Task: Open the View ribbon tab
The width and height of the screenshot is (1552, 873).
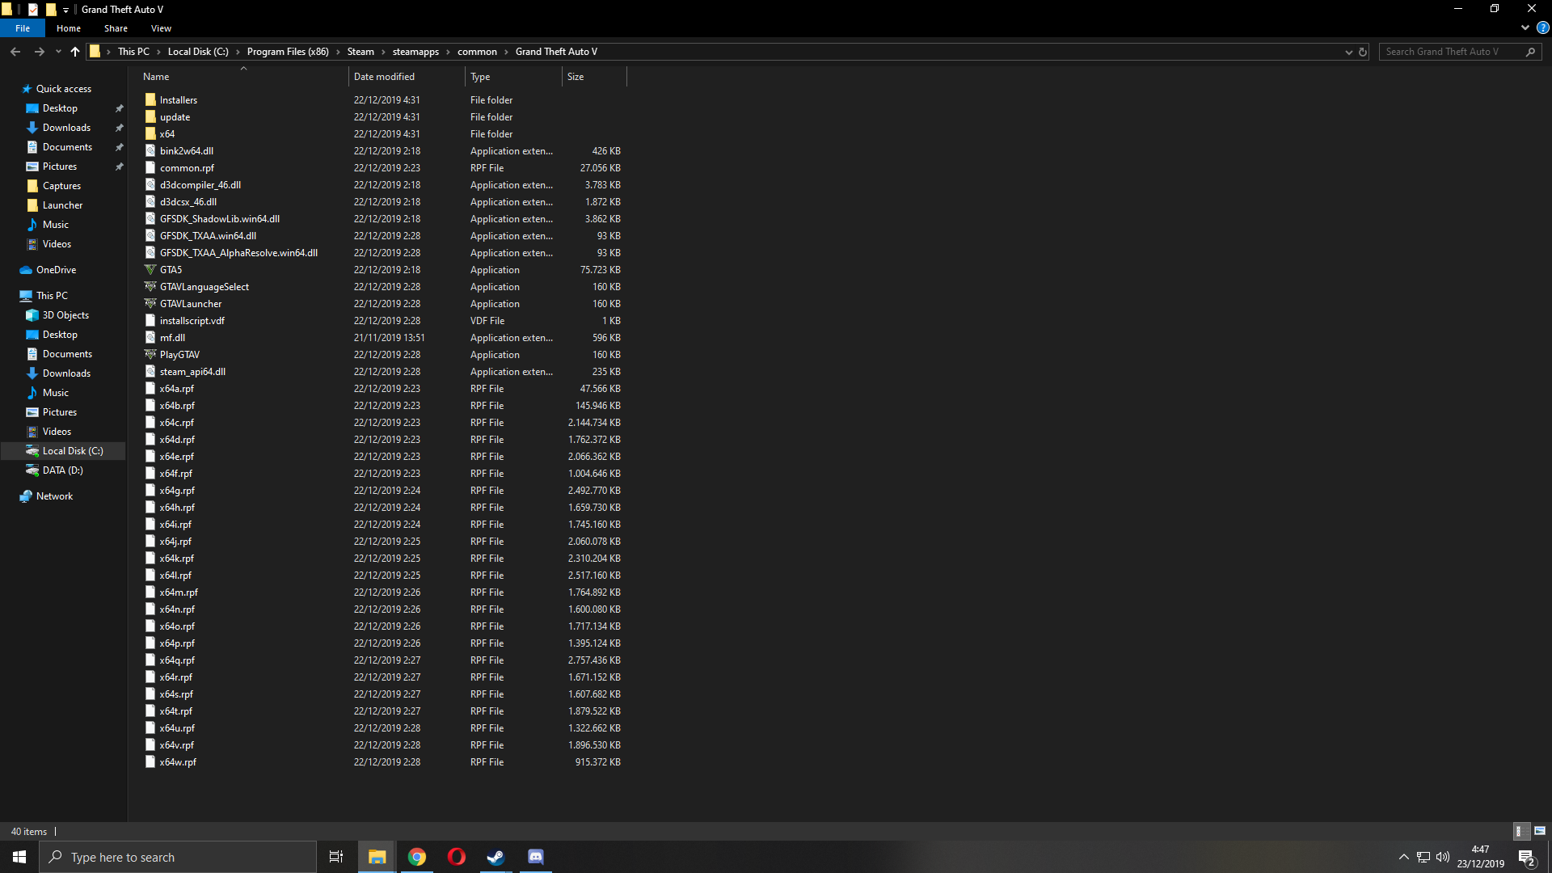Action: click(161, 28)
